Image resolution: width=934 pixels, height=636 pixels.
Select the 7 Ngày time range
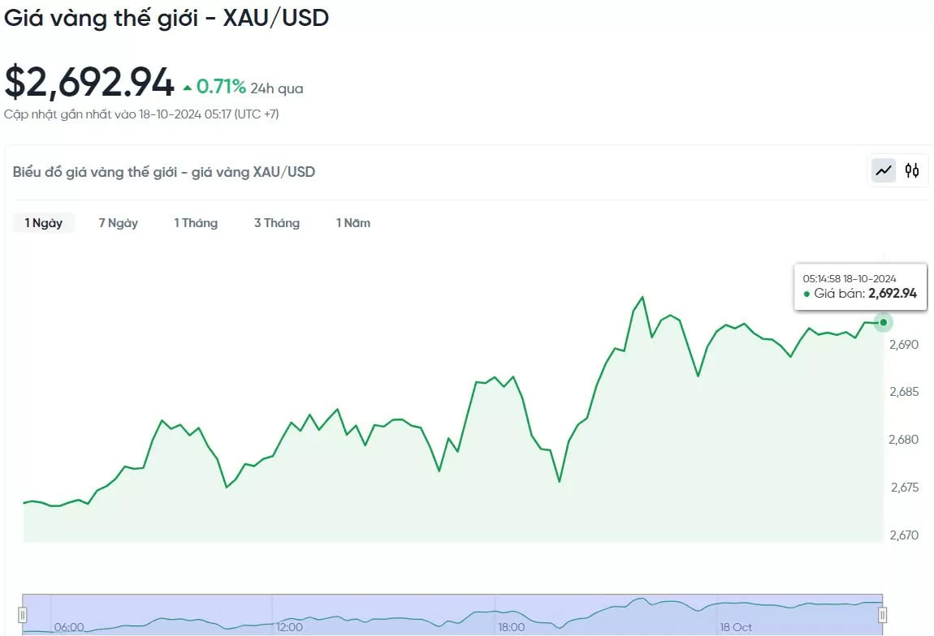(x=119, y=223)
